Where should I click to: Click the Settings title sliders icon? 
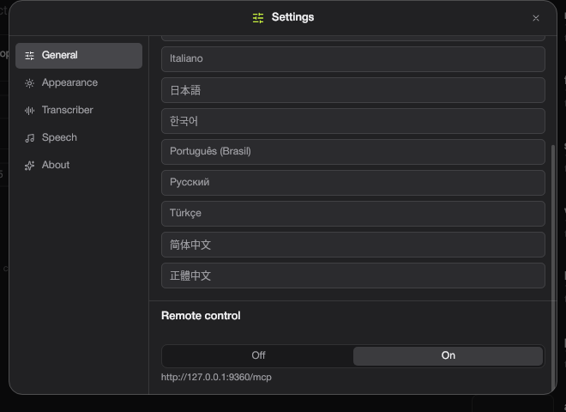pyautogui.click(x=258, y=18)
